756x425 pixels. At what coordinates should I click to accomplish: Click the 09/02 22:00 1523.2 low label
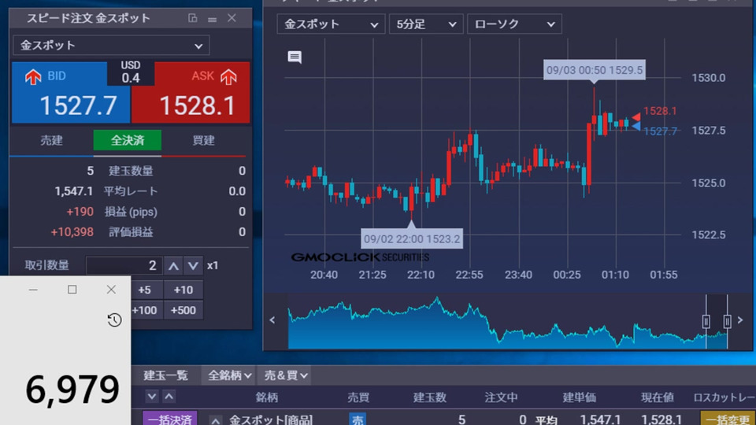(412, 239)
